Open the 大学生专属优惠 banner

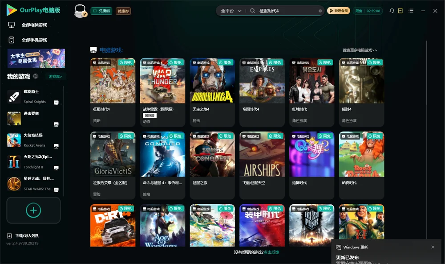coord(36,58)
